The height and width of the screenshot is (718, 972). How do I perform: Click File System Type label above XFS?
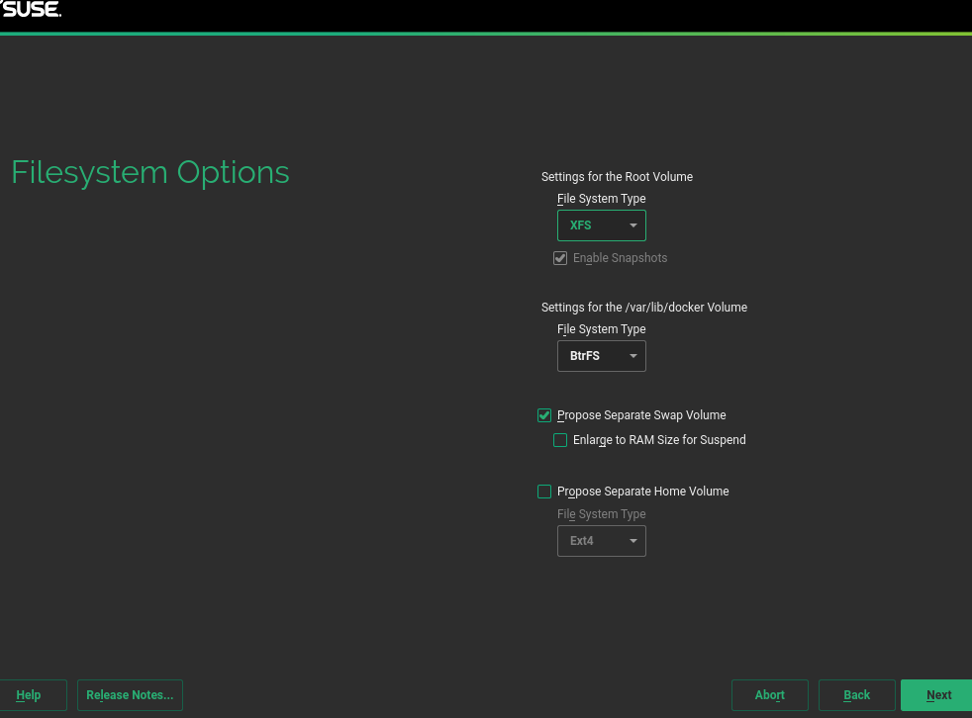[x=601, y=199]
